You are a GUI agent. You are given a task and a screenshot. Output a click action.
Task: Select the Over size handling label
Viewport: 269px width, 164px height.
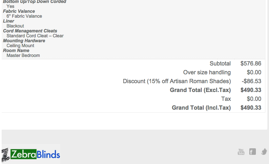pyautogui.click(x=207, y=72)
